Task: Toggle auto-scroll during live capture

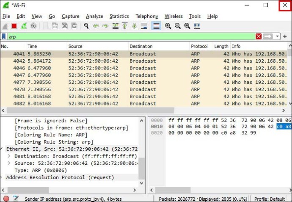Action: click(144, 26)
